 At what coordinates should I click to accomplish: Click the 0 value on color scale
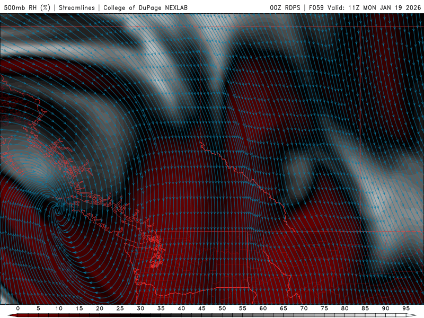pyautogui.click(x=18, y=308)
